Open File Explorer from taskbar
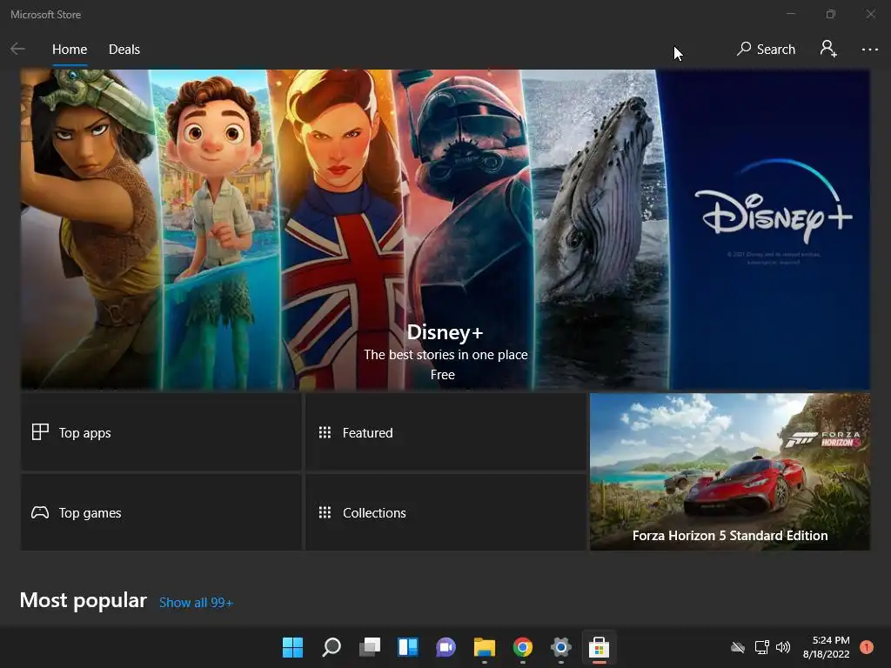 pos(484,647)
